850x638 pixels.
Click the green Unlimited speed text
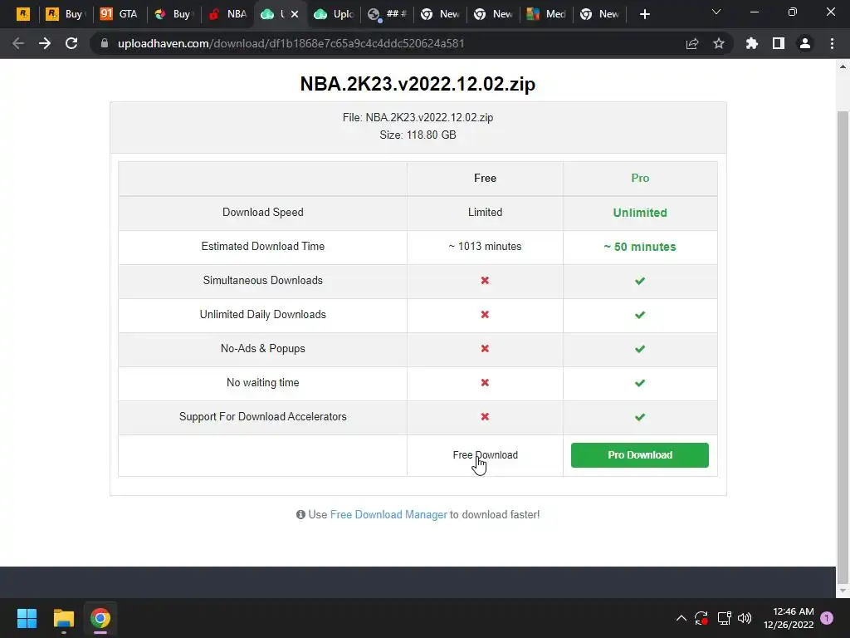(x=640, y=213)
